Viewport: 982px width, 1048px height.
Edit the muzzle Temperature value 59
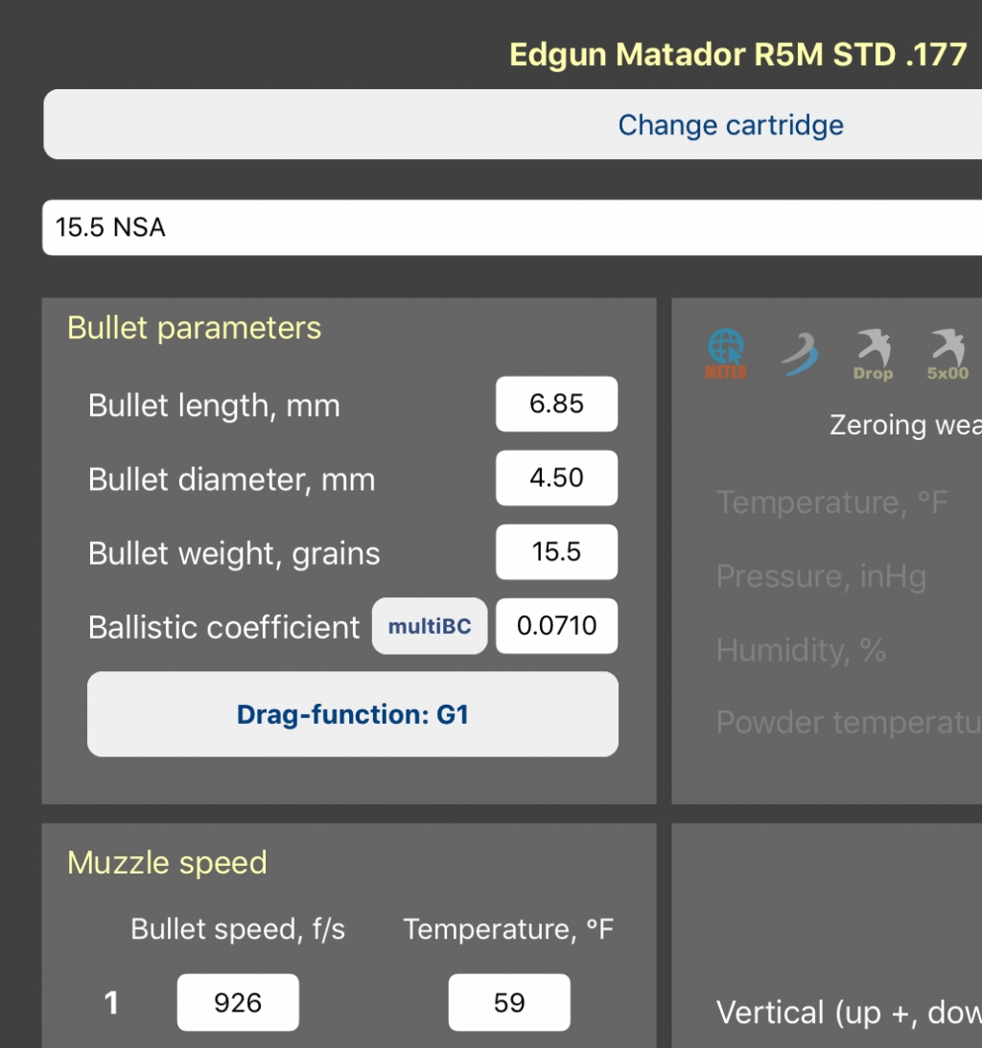pos(509,1003)
